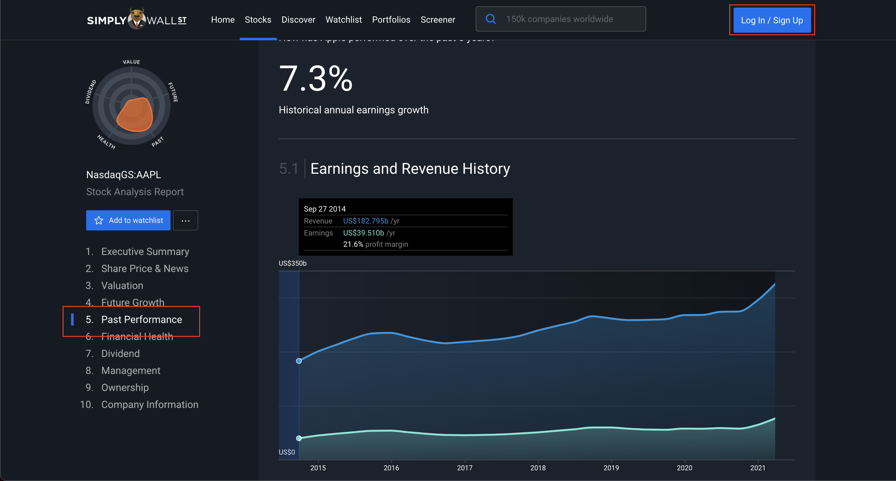Click the star icon on Add to watchlist
896x481 pixels.
(99, 220)
